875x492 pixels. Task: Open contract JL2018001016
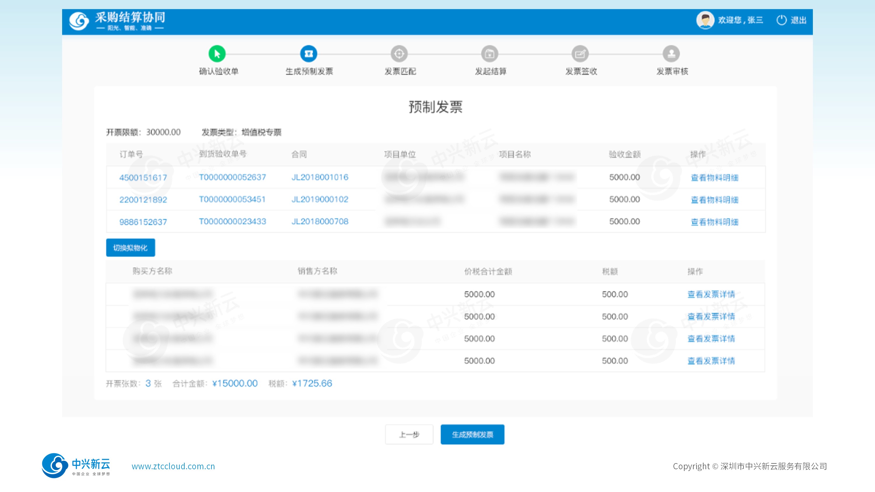point(320,177)
